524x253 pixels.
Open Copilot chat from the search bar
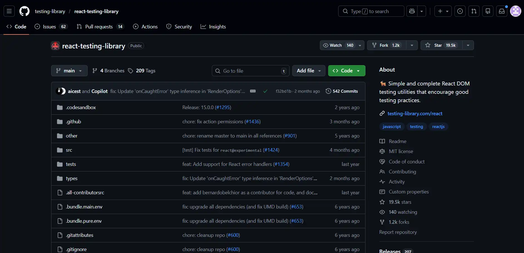coord(412,11)
